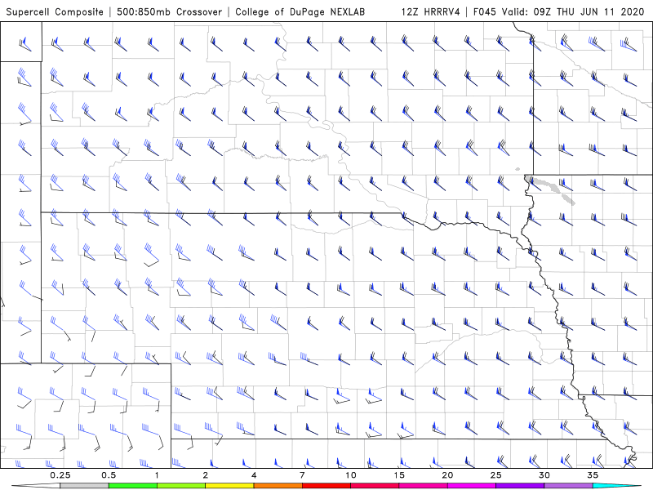653x490 pixels.
Task: Click the "25" legend value
Action: pyautogui.click(x=496, y=475)
